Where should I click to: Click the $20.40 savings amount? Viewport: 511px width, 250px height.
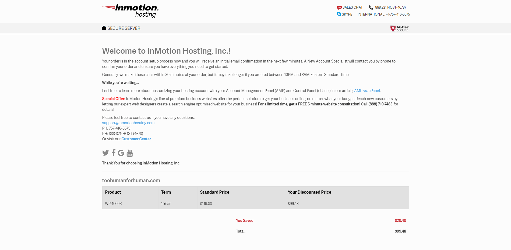400,220
